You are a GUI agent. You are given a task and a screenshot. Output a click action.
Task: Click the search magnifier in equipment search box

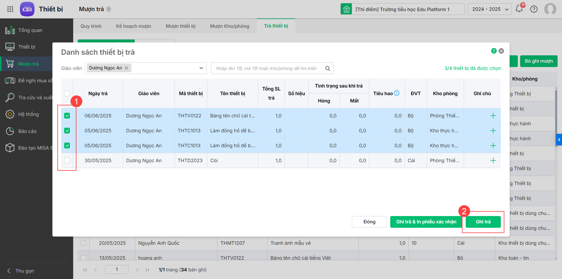(328, 68)
